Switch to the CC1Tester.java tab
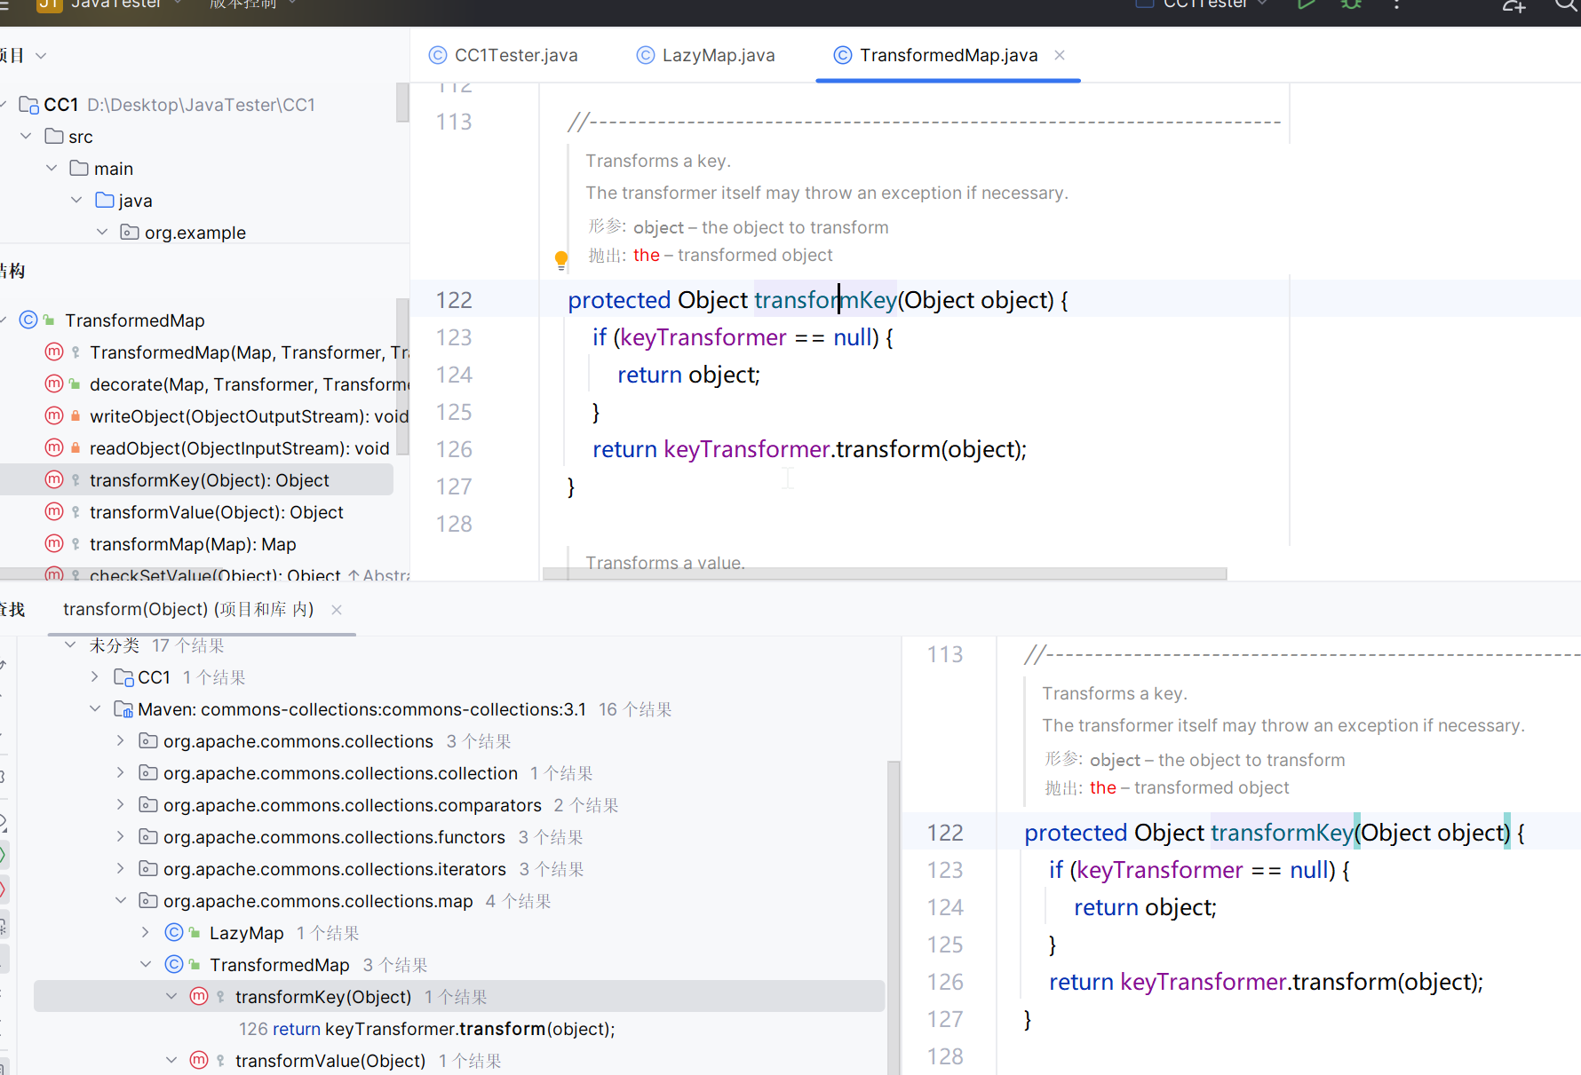This screenshot has width=1581, height=1075. coord(515,55)
